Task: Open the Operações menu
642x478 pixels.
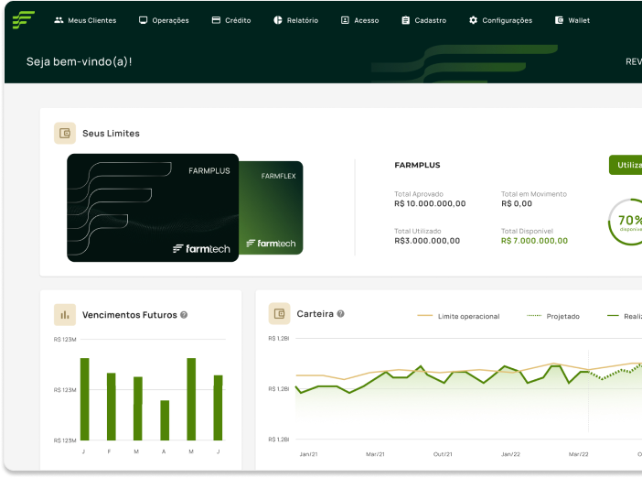Action: point(164,20)
